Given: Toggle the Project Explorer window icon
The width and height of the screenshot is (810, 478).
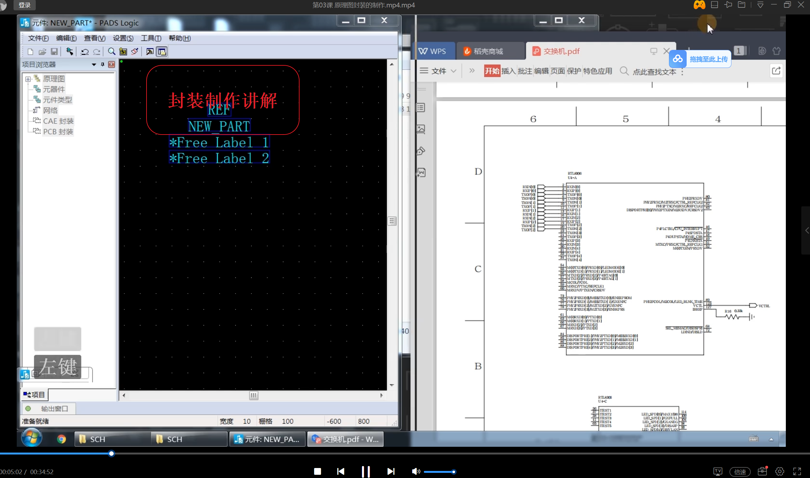Looking at the screenshot, I should pyautogui.click(x=162, y=52).
